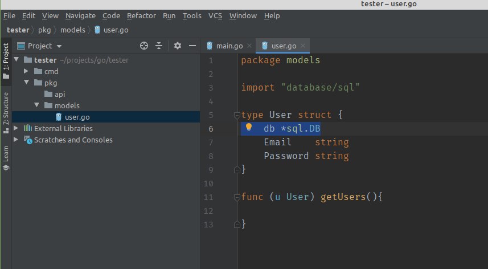Expand the cmd folder
The image size is (488, 269).
coord(26,71)
